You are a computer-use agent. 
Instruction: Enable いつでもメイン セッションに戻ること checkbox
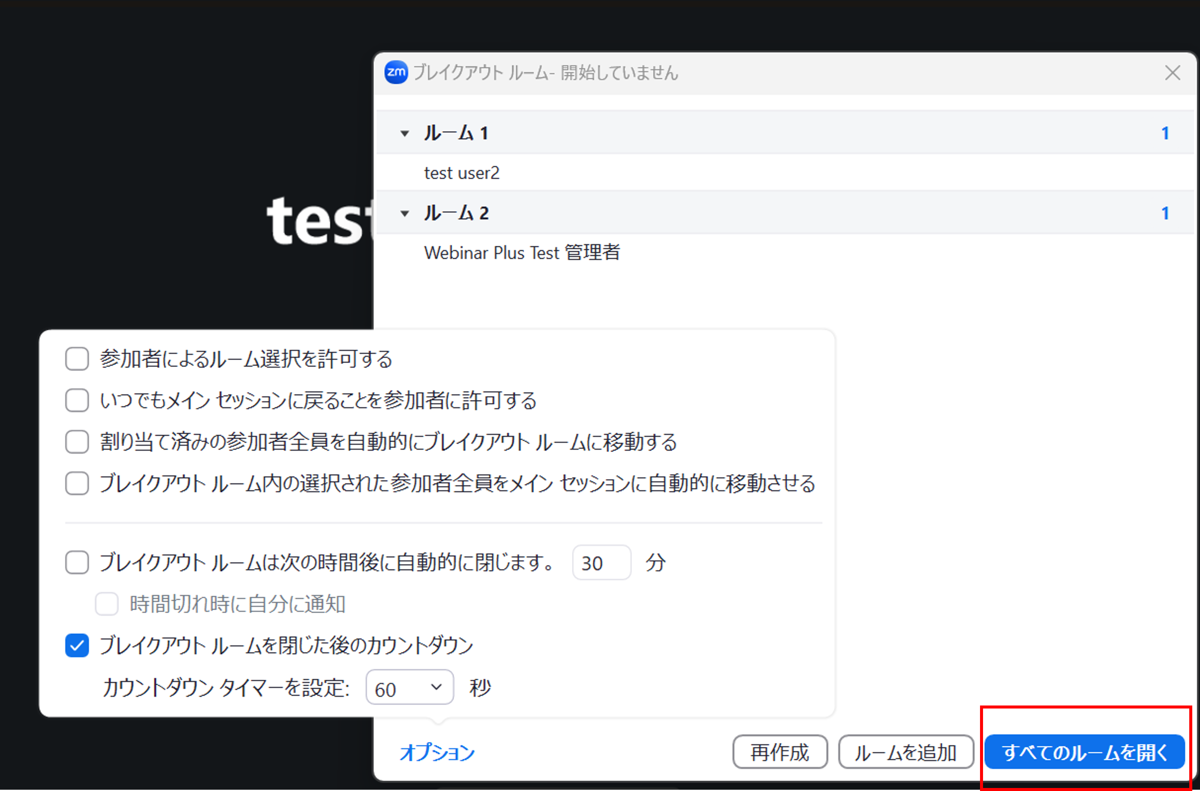[x=77, y=400]
